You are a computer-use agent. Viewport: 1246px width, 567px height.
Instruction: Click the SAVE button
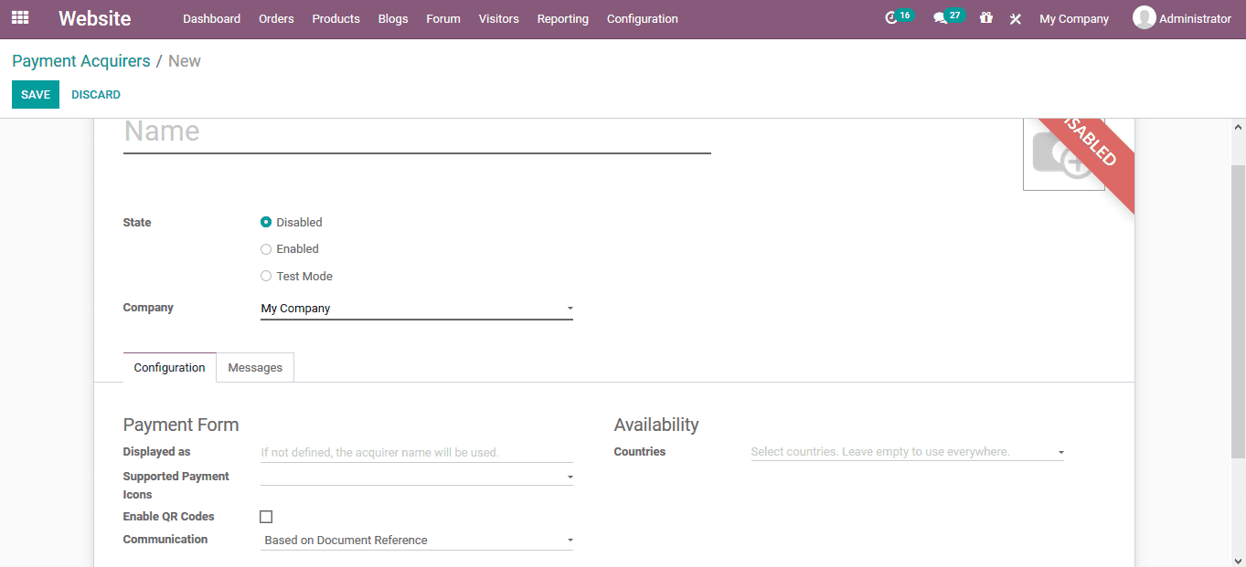tap(35, 94)
